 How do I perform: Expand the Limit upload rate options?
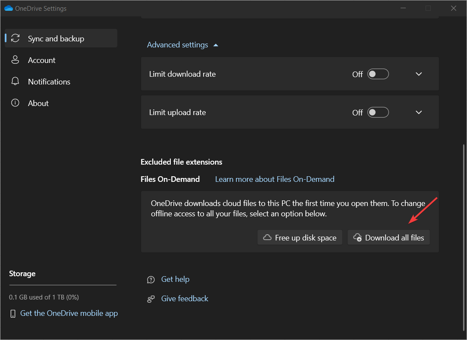[418, 112]
